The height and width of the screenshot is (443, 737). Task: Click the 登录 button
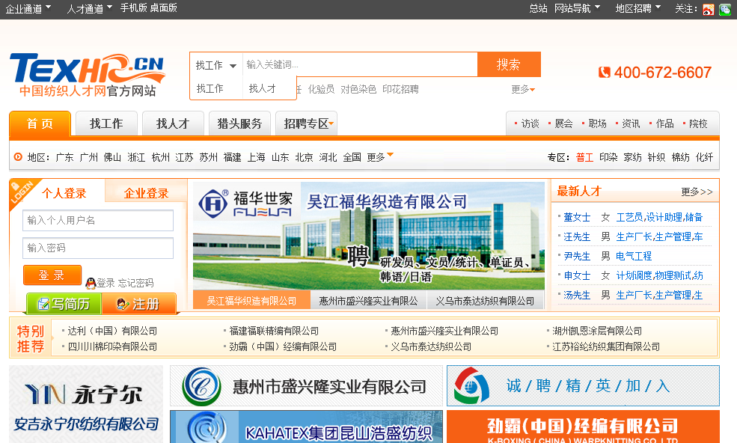(52, 275)
